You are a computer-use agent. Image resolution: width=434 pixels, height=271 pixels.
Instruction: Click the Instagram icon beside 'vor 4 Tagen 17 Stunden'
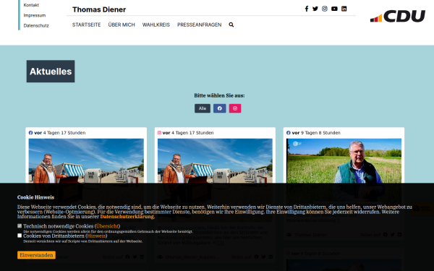coord(159,133)
